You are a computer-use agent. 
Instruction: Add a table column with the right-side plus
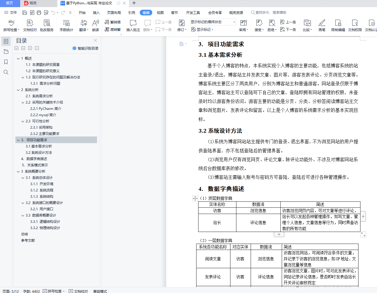[x=363, y=217]
